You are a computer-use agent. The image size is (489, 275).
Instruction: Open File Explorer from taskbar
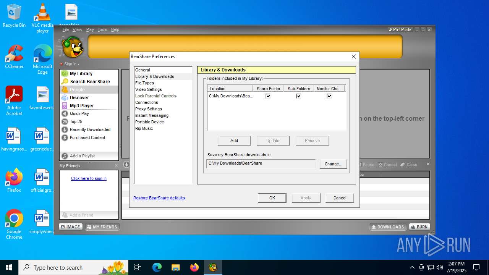[175, 267]
